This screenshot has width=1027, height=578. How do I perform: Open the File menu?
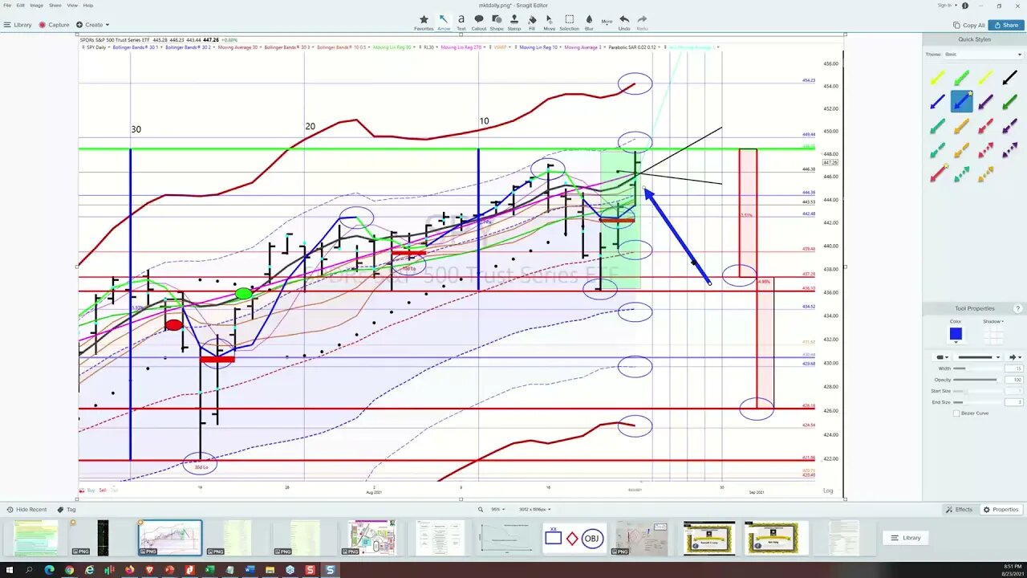(x=7, y=6)
